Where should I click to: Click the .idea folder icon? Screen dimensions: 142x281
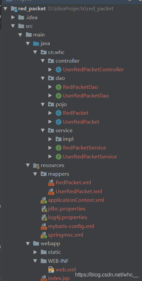tap(21, 17)
